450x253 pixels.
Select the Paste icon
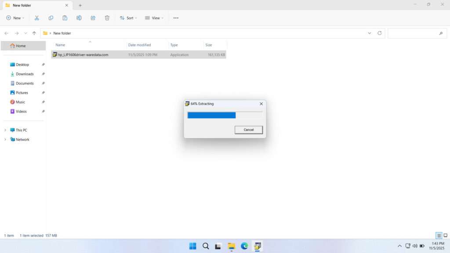click(65, 18)
